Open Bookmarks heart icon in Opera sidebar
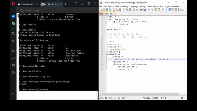The image size is (197, 111). (13, 58)
